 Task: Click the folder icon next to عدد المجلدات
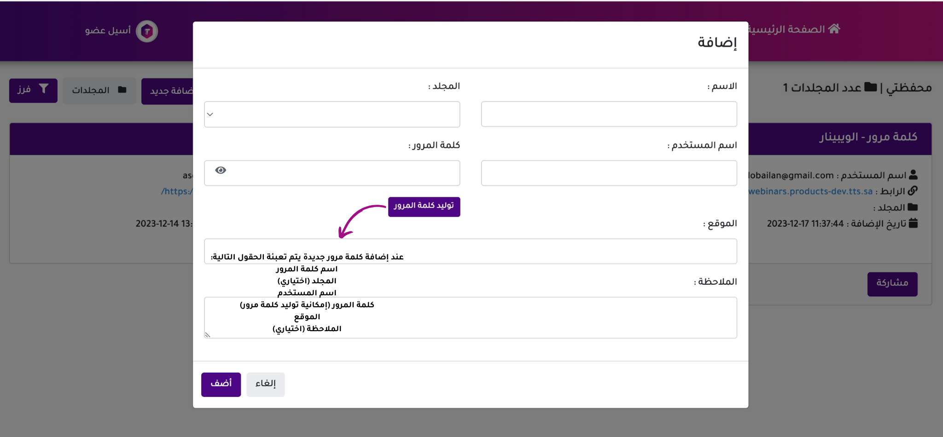pos(870,87)
